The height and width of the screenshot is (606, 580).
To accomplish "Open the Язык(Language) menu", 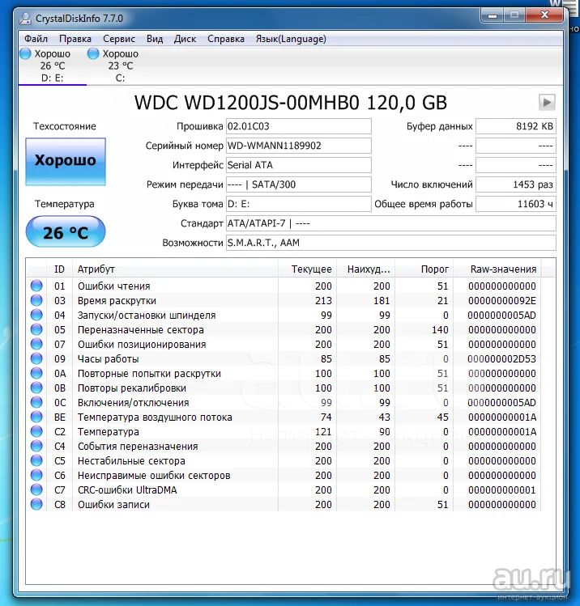I will (x=291, y=39).
